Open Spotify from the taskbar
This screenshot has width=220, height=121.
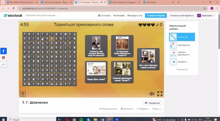(x=81, y=120)
